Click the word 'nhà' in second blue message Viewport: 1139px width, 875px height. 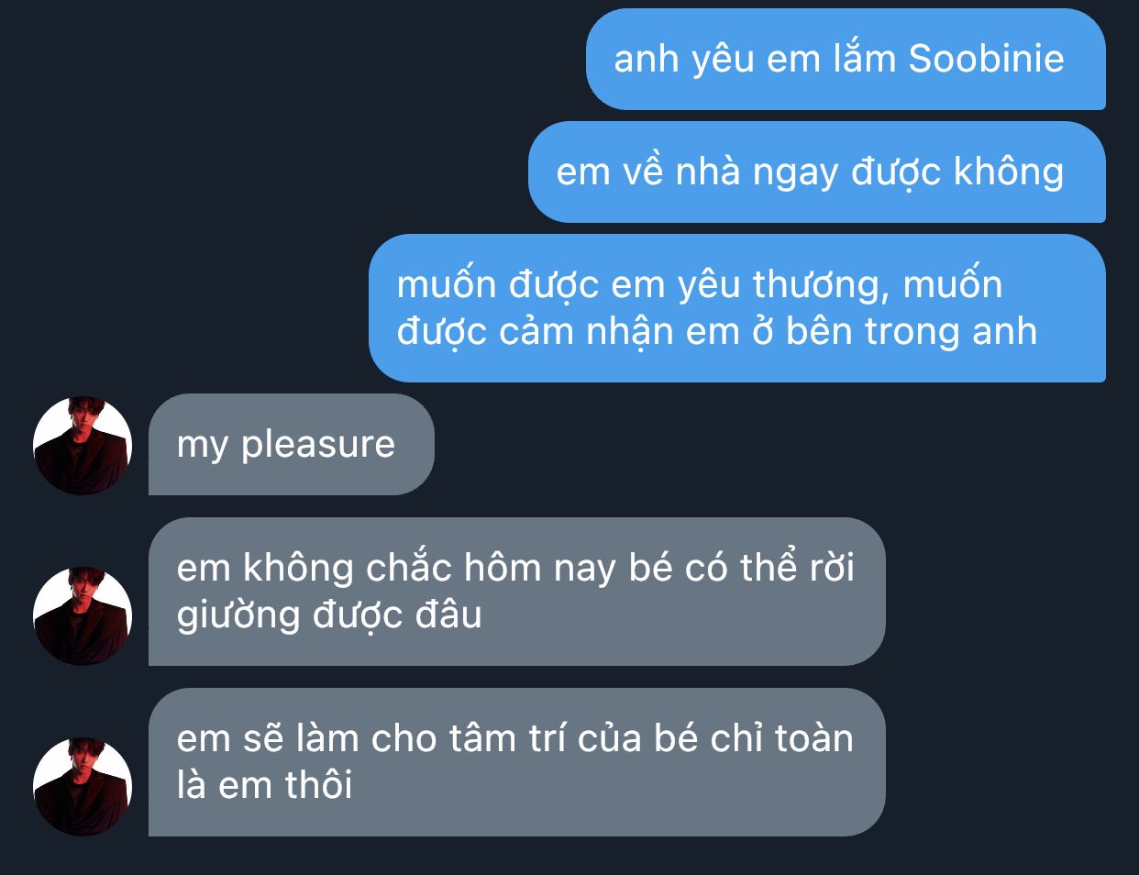pos(708,172)
